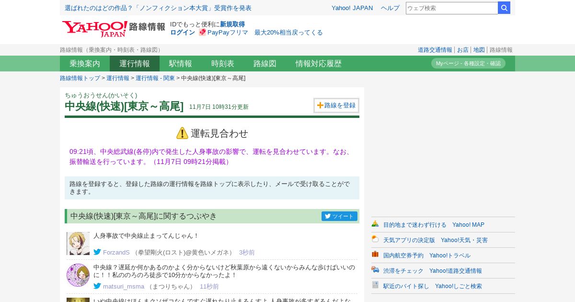Click the Yahoo!道路交通情報 car icon

(x=375, y=270)
